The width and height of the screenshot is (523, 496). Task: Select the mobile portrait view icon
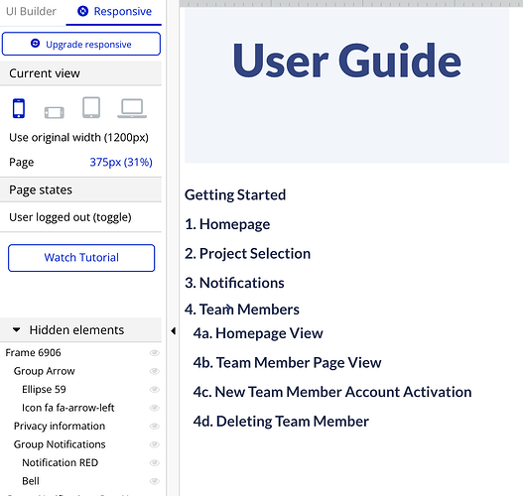19,108
